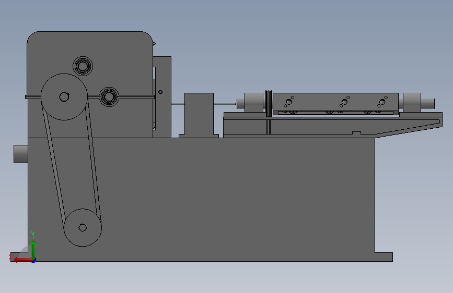Image resolution: width=453 pixels, height=293 pixels.
Task: Select the thin grooved disc left of the plate
Action: (269, 104)
